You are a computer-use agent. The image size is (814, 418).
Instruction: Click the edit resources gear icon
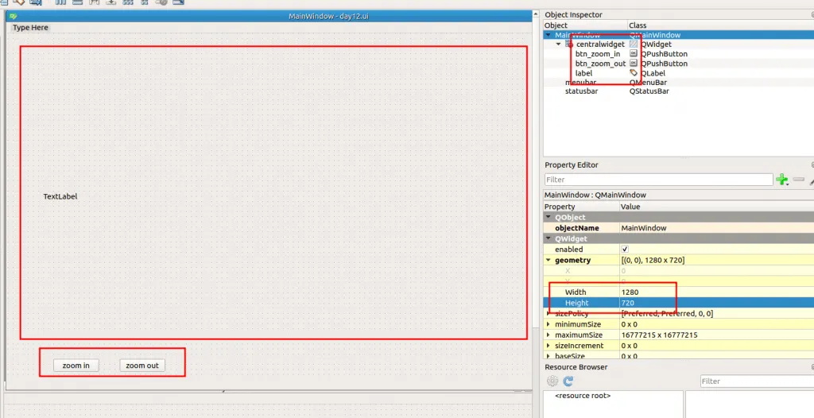point(552,381)
